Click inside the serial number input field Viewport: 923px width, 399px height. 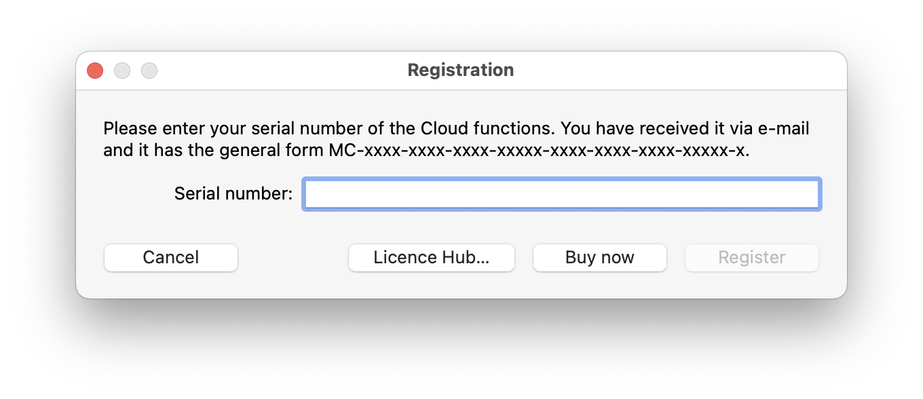561,194
